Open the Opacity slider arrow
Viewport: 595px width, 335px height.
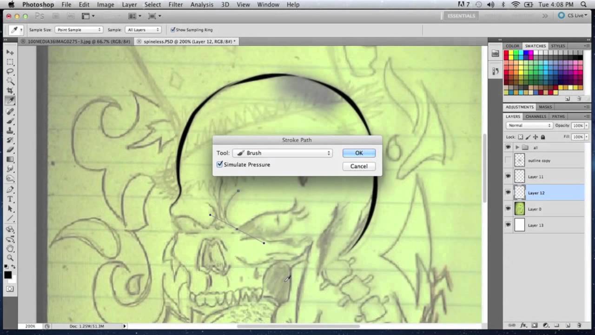click(587, 126)
